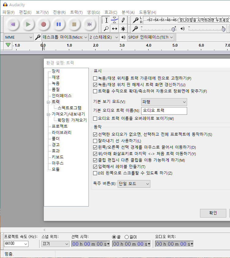Uncheck 녹음/재생 위치 핀 해제시 트랙 화면 갱신하기

click(x=95, y=85)
